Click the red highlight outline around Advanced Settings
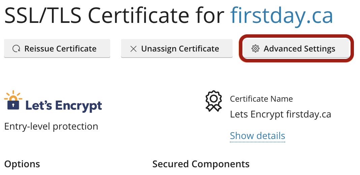The height and width of the screenshot is (175, 360). [x=296, y=48]
